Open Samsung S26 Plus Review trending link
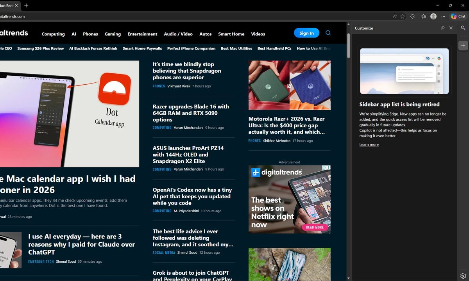 [41, 48]
